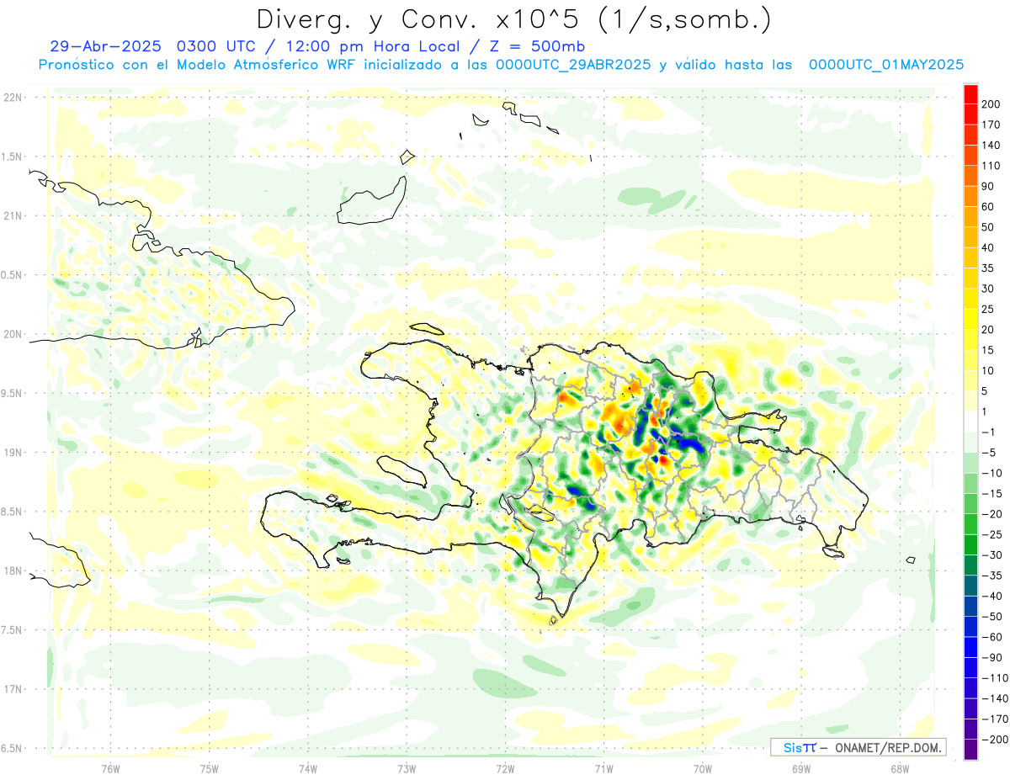Click the '-15' colorbar value
Image resolution: width=1010 pixels, height=780 pixels.
click(x=991, y=493)
